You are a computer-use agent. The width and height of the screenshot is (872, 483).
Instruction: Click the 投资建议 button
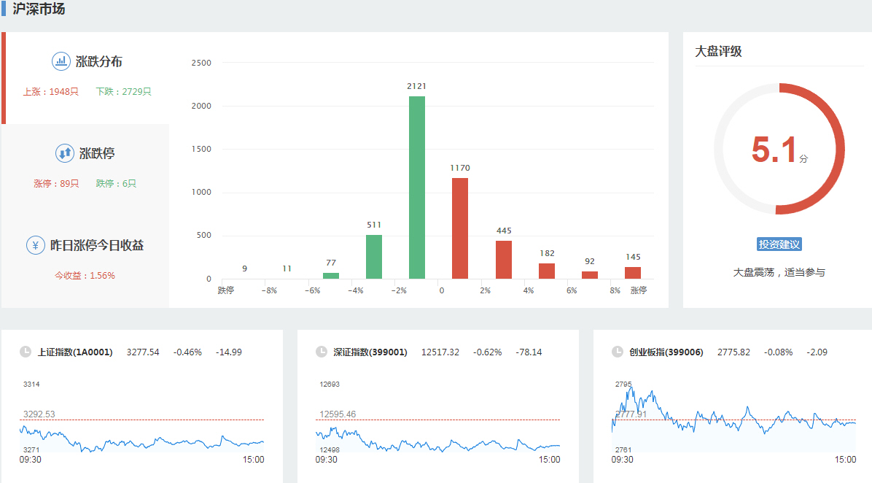coord(779,244)
